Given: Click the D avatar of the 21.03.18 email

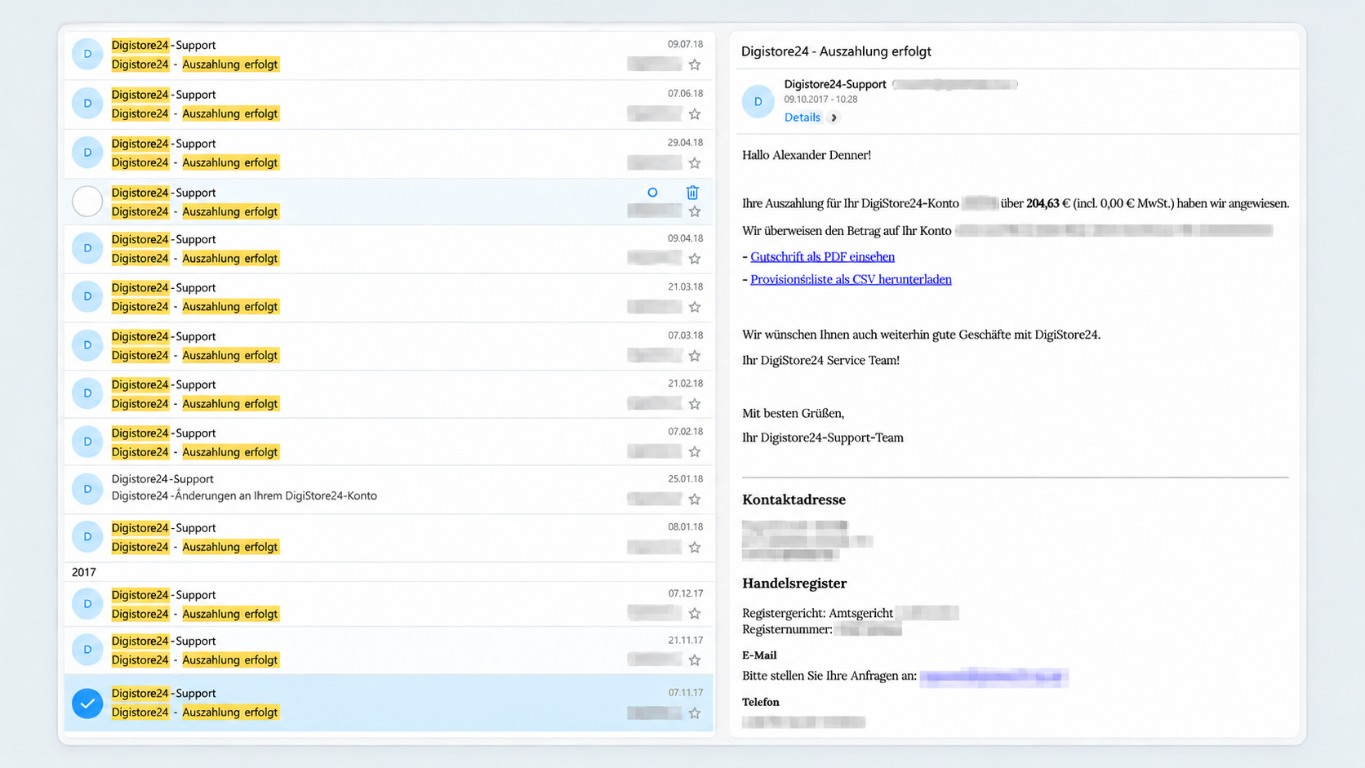Looking at the screenshot, I should pyautogui.click(x=87, y=296).
